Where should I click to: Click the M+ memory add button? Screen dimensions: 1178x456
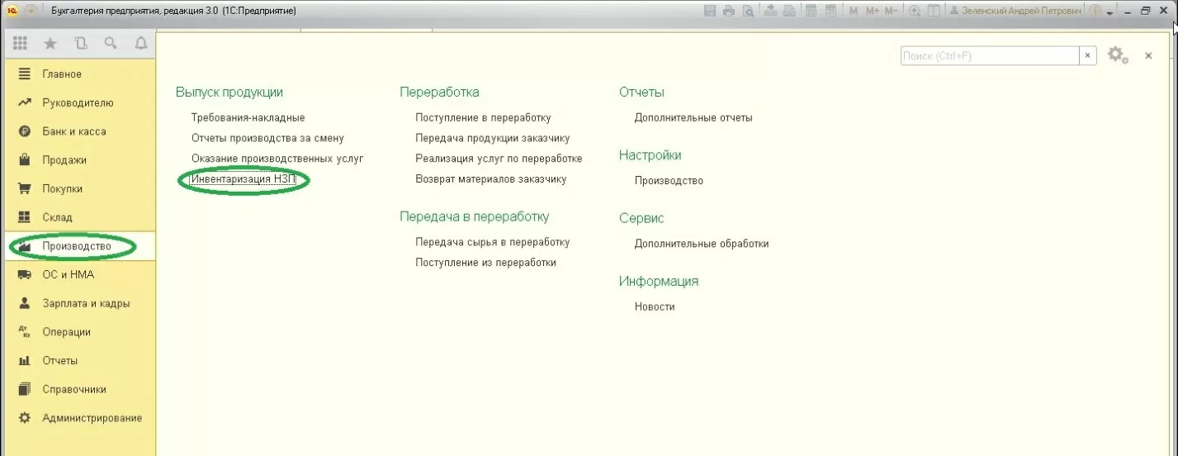pyautogui.click(x=873, y=11)
